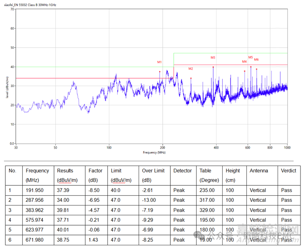Click the M5 marker label

coord(250,57)
